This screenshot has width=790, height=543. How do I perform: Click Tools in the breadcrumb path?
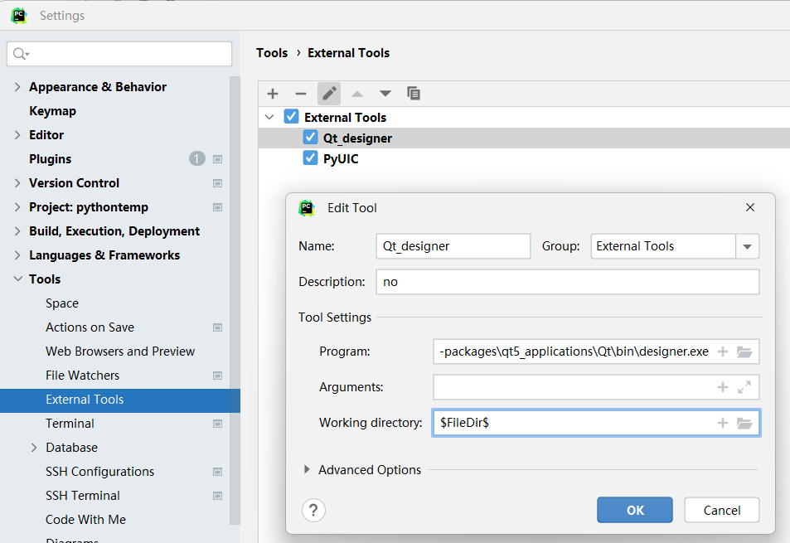click(x=272, y=53)
